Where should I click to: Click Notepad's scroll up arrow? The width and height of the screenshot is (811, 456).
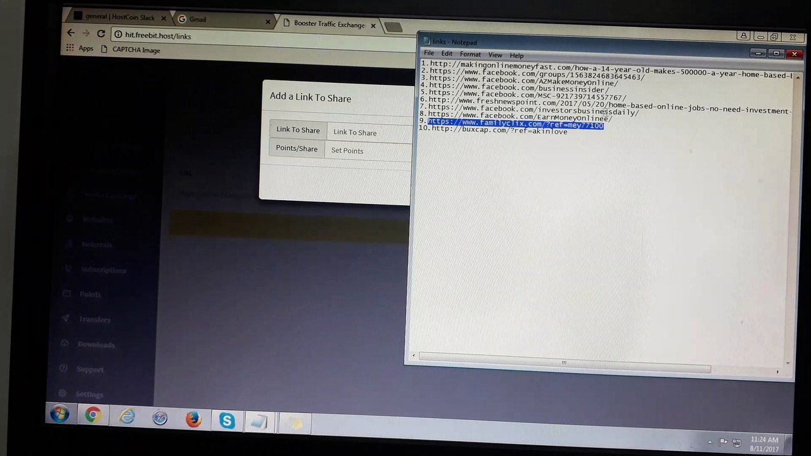pyautogui.click(x=797, y=76)
